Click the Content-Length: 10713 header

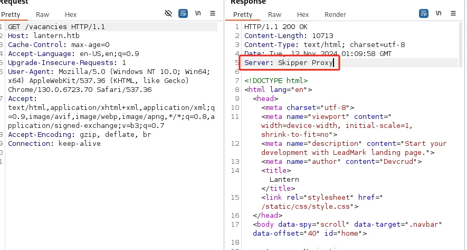pos(289,36)
